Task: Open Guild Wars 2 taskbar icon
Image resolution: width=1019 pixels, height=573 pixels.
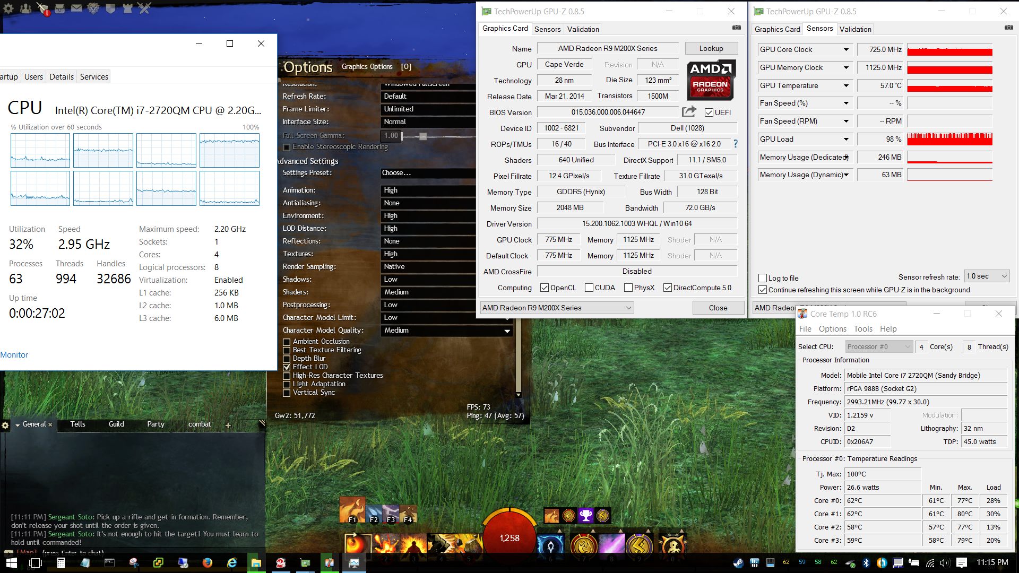Action: (281, 563)
